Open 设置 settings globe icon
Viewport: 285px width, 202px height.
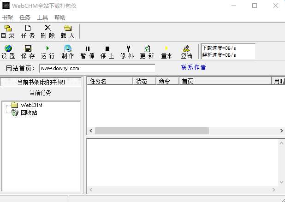pos(8,48)
